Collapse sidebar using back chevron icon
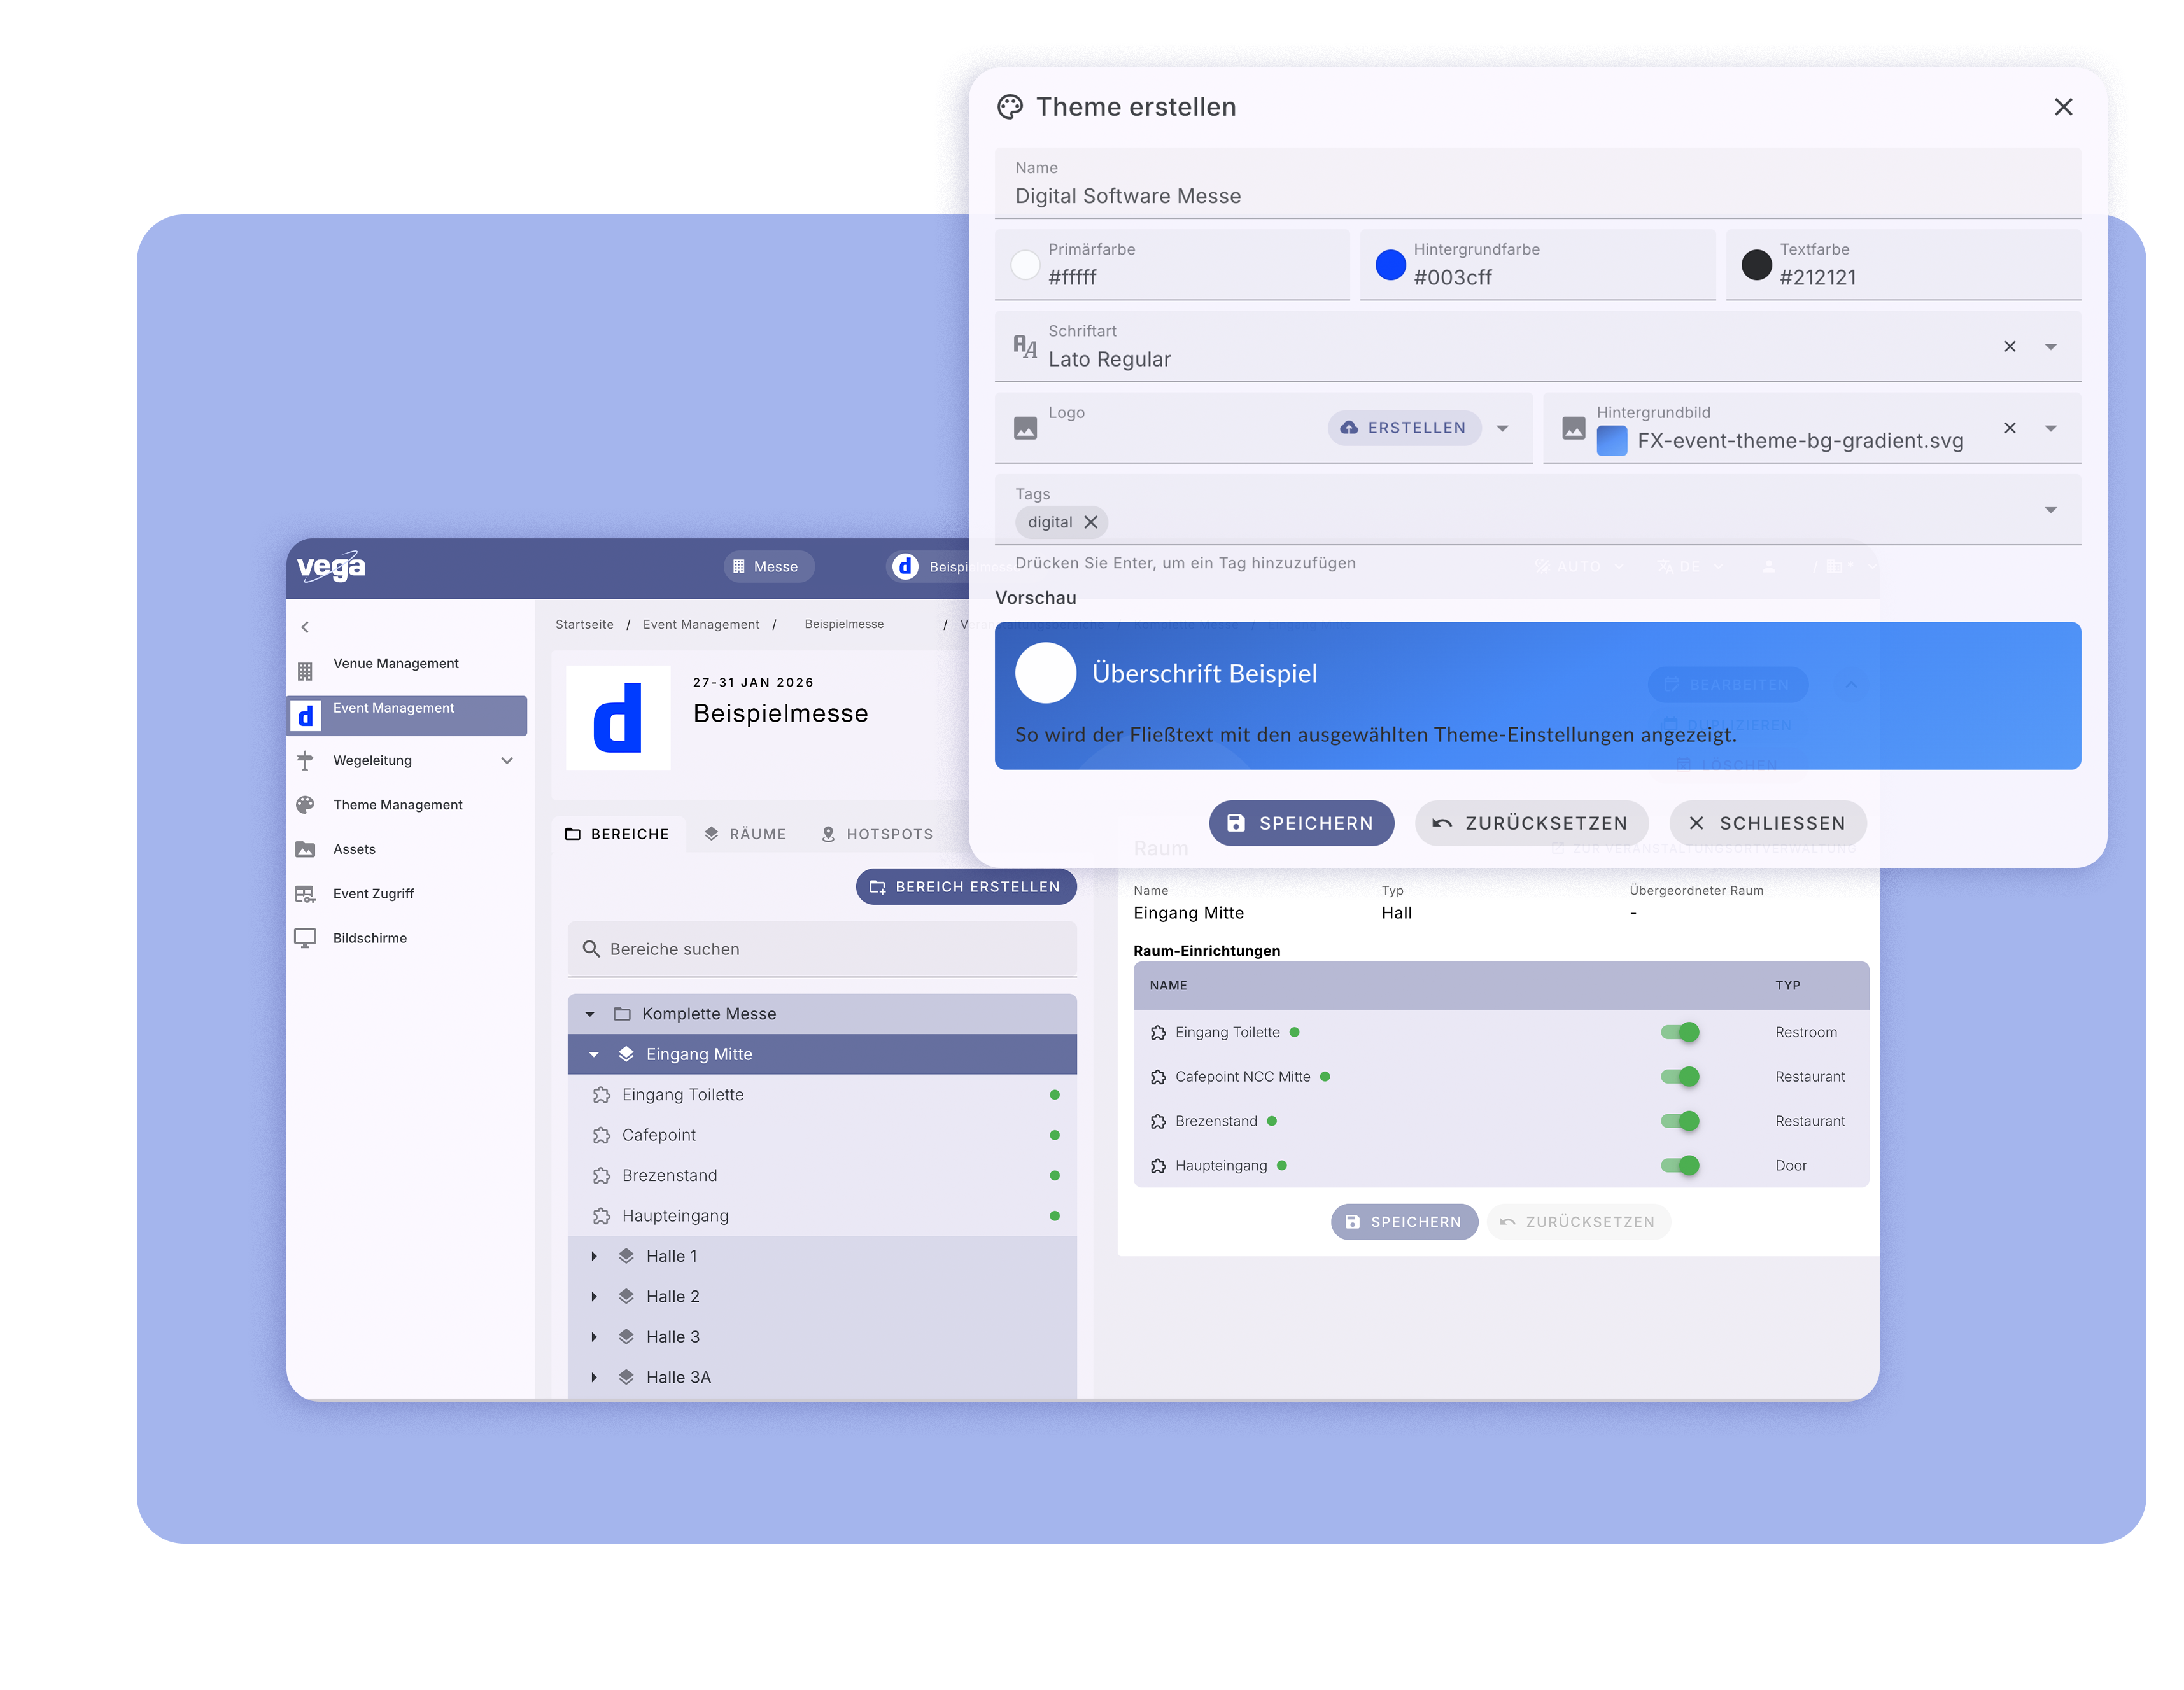The height and width of the screenshot is (1690, 2184). tap(305, 627)
